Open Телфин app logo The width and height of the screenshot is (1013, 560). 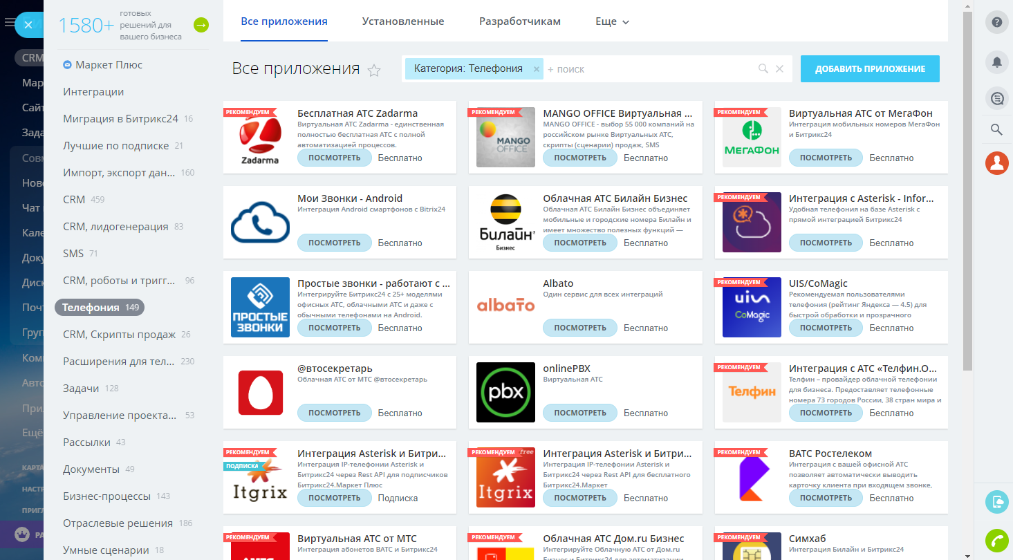click(x=752, y=393)
